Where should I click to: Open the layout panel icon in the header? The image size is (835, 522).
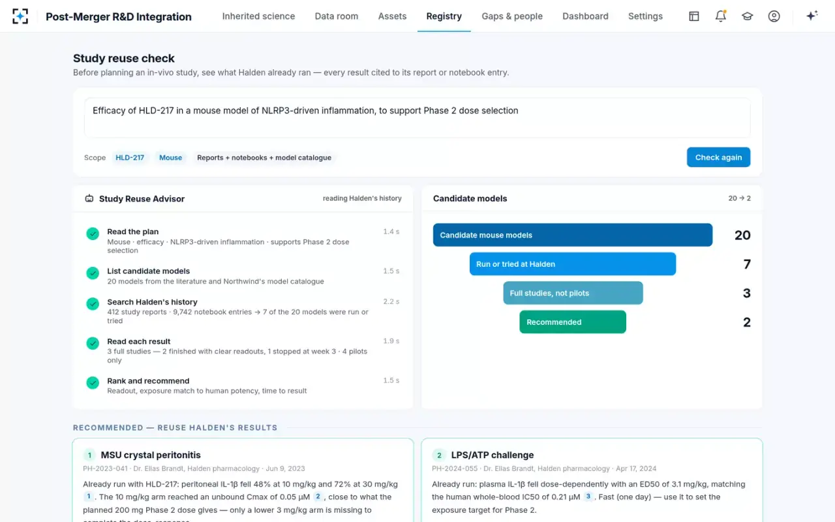pos(694,16)
